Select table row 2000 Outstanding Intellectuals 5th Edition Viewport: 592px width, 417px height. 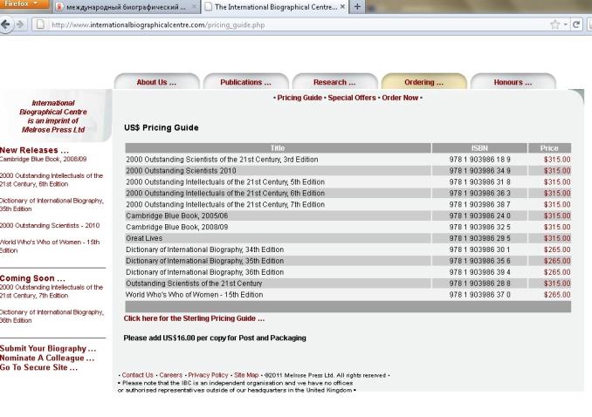coord(348,182)
